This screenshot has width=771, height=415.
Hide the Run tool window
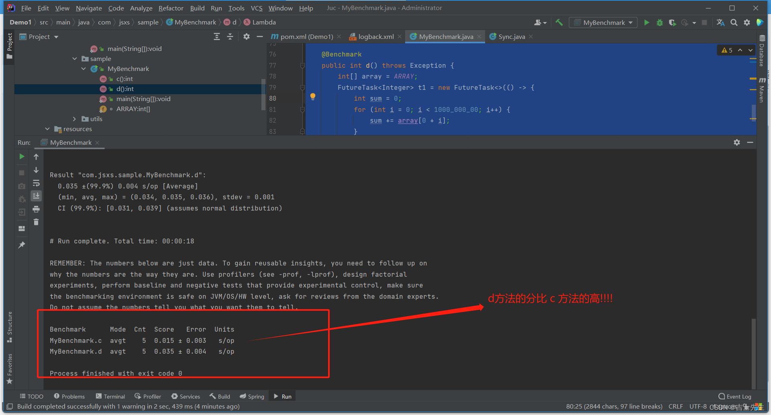pyautogui.click(x=750, y=142)
